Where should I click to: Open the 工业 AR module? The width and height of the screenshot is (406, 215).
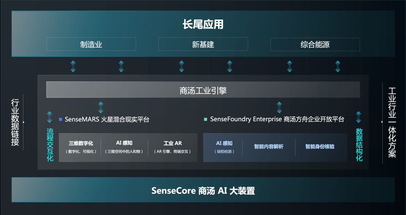173,147
